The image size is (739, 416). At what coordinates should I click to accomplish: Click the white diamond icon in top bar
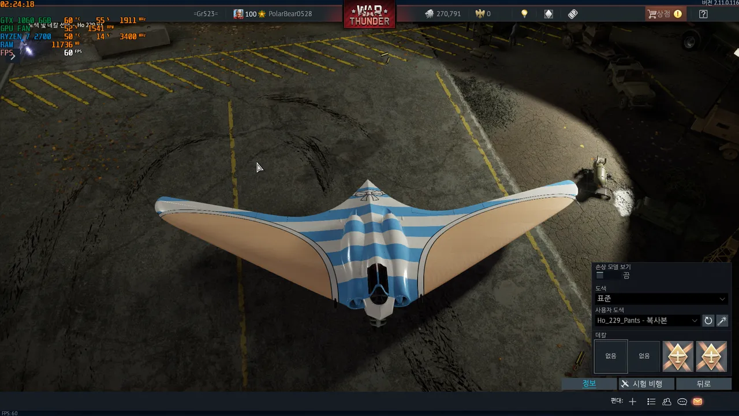(x=548, y=14)
